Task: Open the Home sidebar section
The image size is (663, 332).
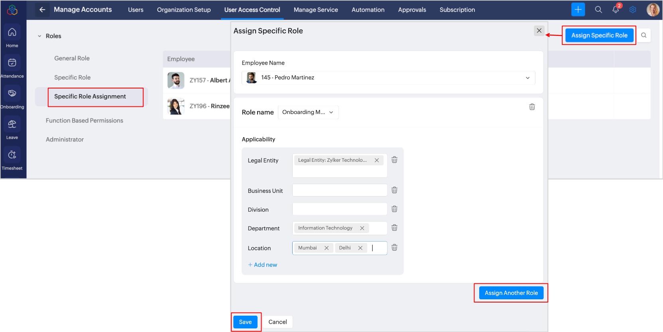Action: pyautogui.click(x=12, y=37)
